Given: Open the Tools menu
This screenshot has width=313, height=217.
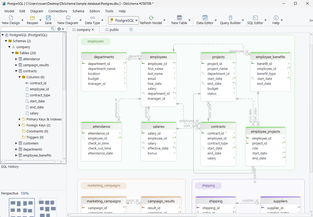Looking at the screenshot, I should (x=109, y=11).
